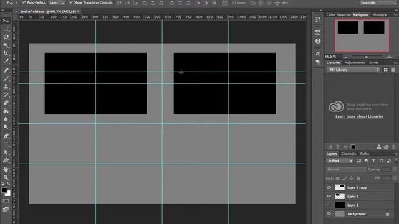Open the Properties panel icon in dock
Viewport: 399px width, 224px height.
point(318,32)
